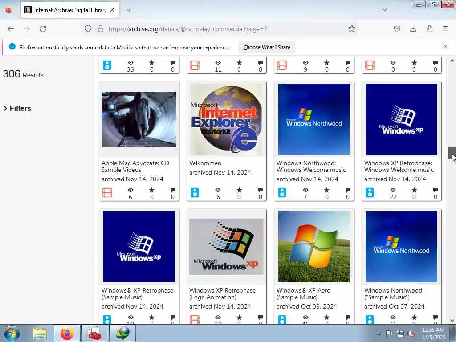Open the taskbar clock showing 12:56 AM
456x342 pixels.
pyautogui.click(x=433, y=334)
